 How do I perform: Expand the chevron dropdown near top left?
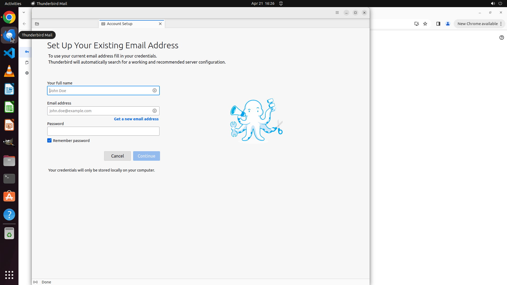pyautogui.click(x=24, y=12)
